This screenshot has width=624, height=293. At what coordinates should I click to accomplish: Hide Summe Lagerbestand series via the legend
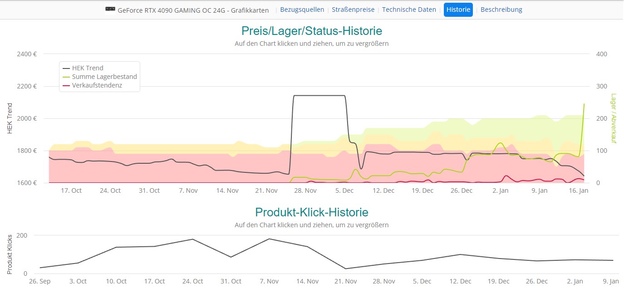(x=104, y=77)
